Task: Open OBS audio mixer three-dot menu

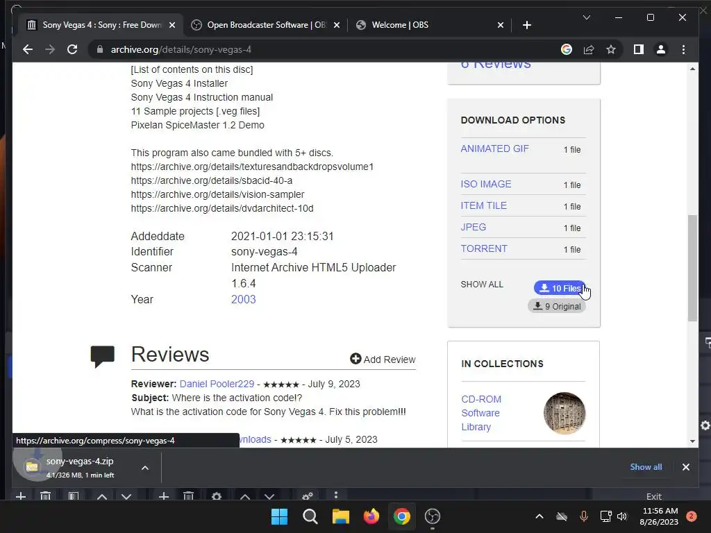Action: tap(335, 496)
